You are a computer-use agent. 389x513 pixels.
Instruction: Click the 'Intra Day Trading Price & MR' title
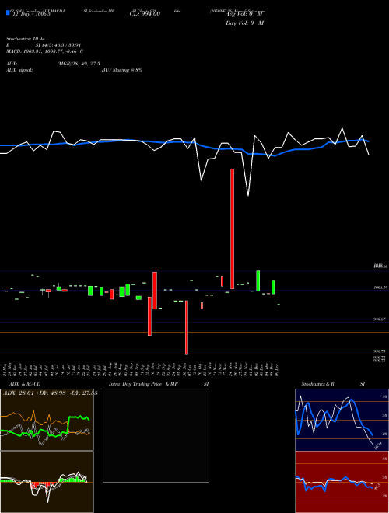coord(143,384)
